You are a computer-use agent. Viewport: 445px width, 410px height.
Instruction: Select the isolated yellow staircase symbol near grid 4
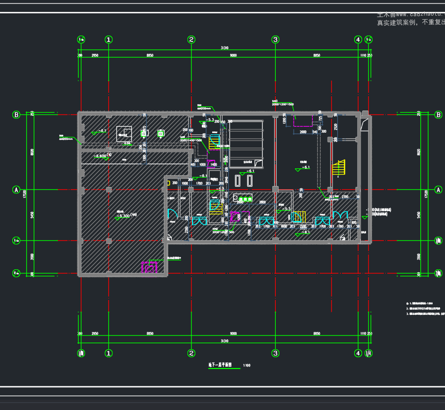pos(338,168)
